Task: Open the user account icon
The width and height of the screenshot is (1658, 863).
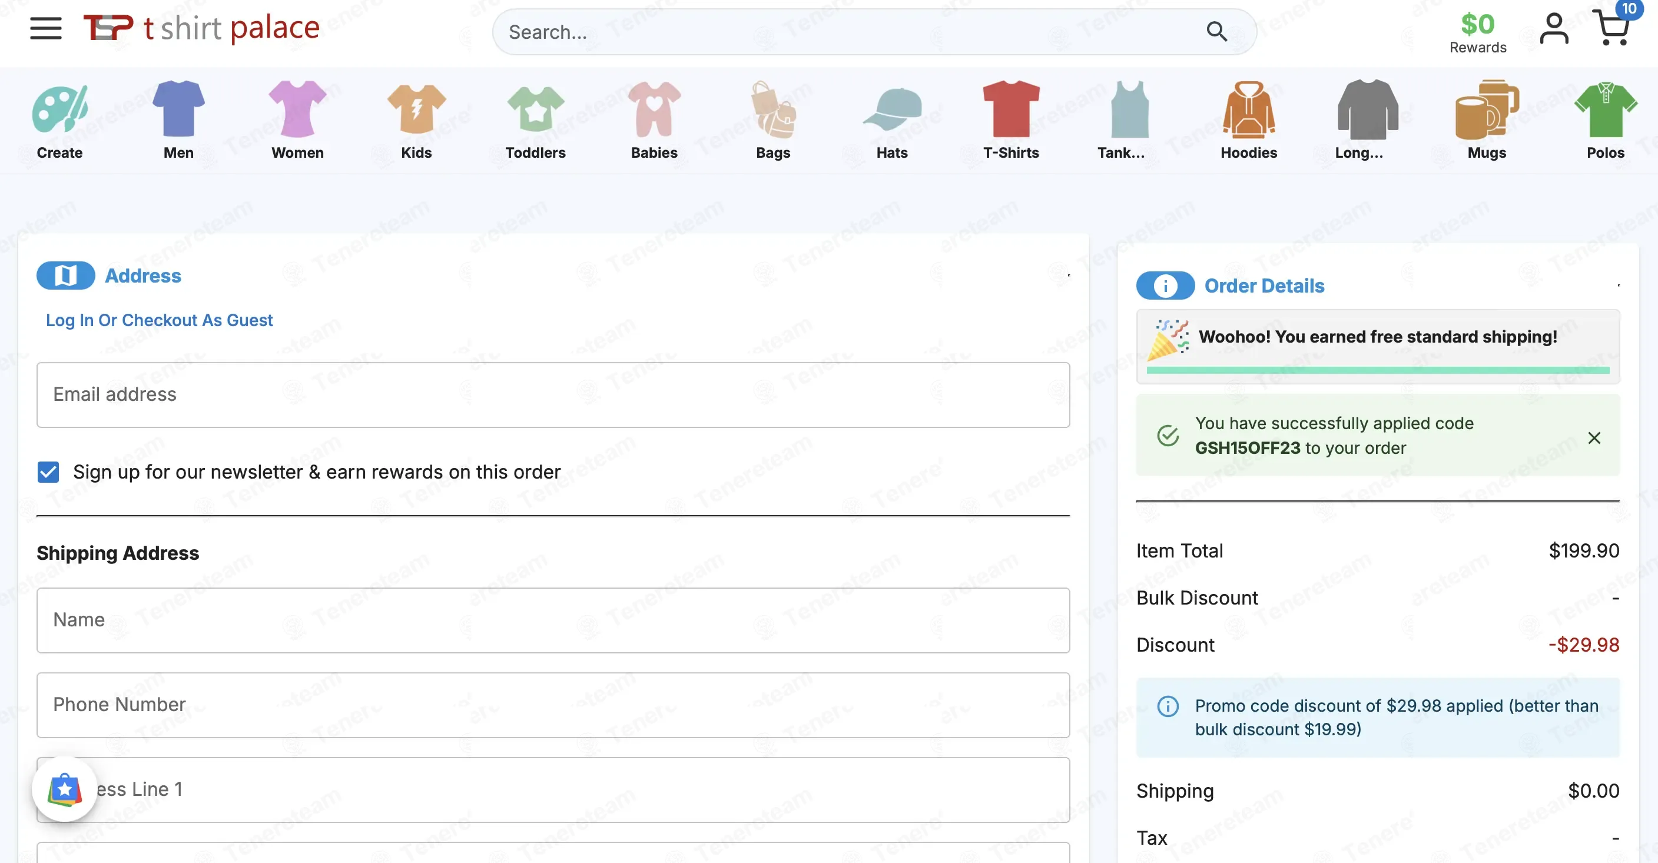Action: click(x=1553, y=29)
